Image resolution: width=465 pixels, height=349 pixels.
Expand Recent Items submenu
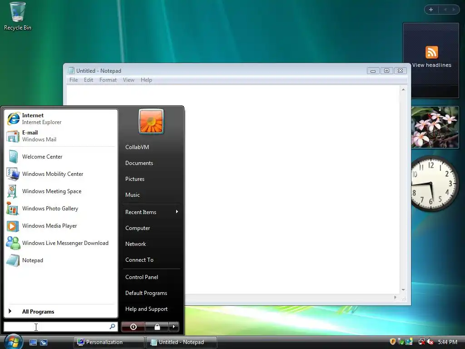[x=152, y=212]
